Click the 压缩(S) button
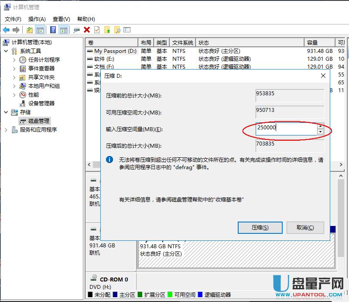This screenshot has width=349, height=302. tap(260, 228)
